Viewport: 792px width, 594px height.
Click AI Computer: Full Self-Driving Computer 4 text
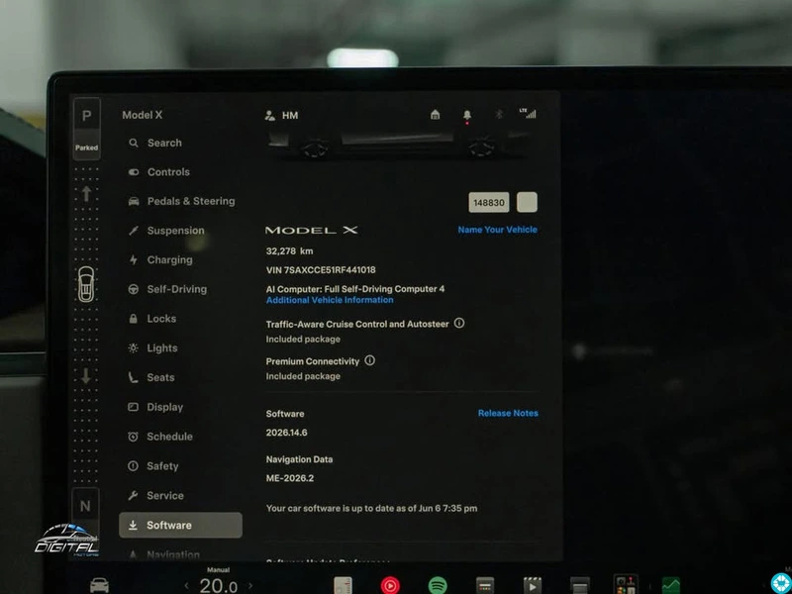355,289
